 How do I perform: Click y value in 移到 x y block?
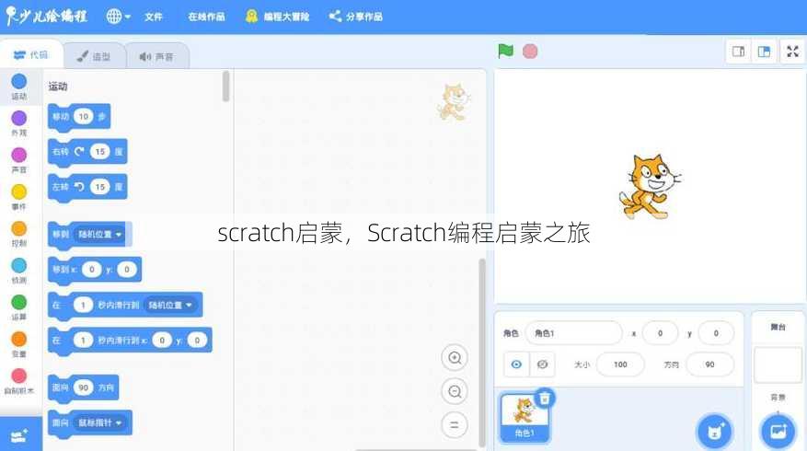pos(127,270)
